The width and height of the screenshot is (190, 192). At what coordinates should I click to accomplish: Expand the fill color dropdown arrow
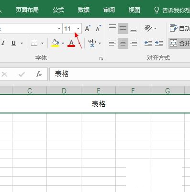(63, 43)
